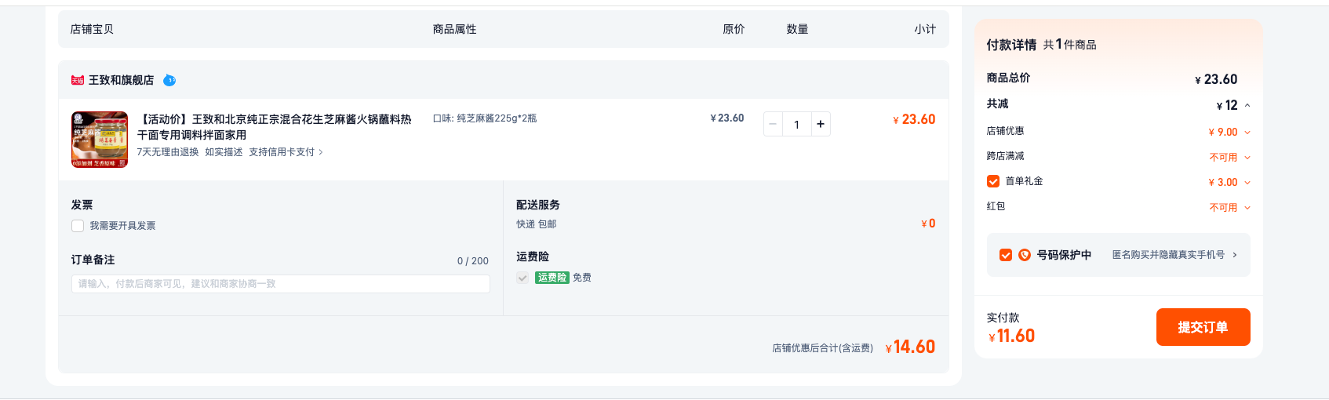Increase quantity with the plus button
This screenshot has height=400, width=1329.
[821, 124]
